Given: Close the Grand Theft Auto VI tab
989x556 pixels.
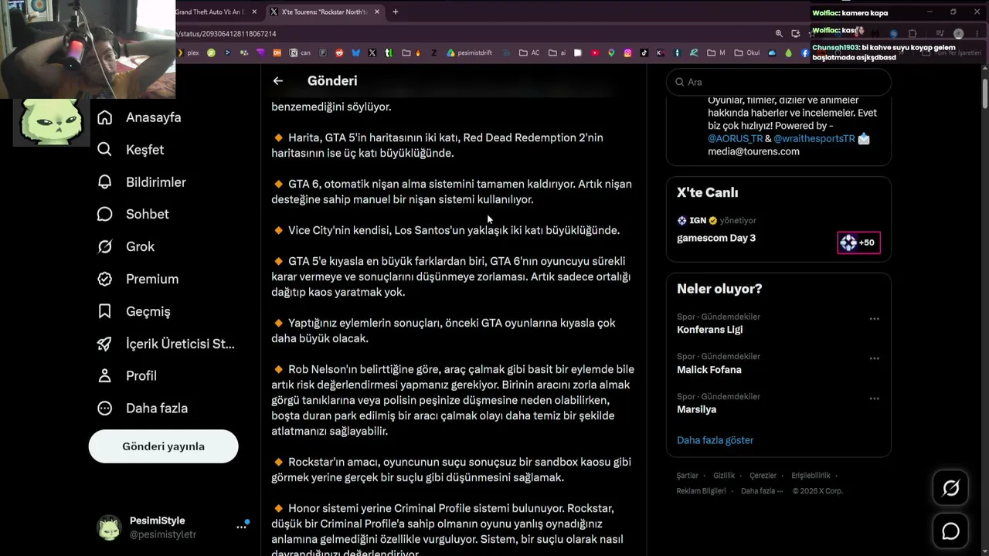Looking at the screenshot, I should click(254, 12).
